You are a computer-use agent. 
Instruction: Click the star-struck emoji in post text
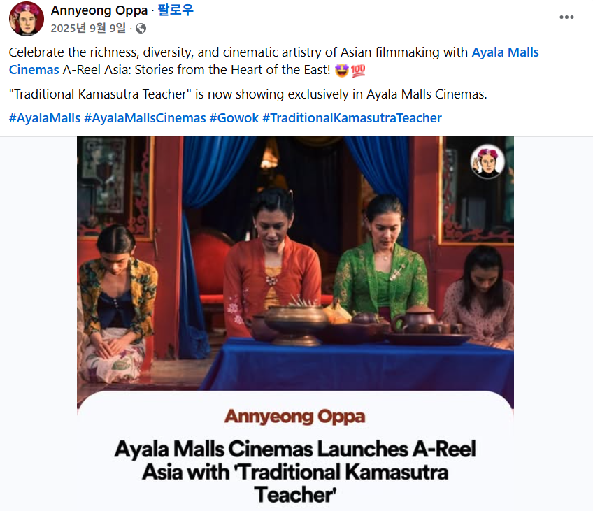click(341, 71)
